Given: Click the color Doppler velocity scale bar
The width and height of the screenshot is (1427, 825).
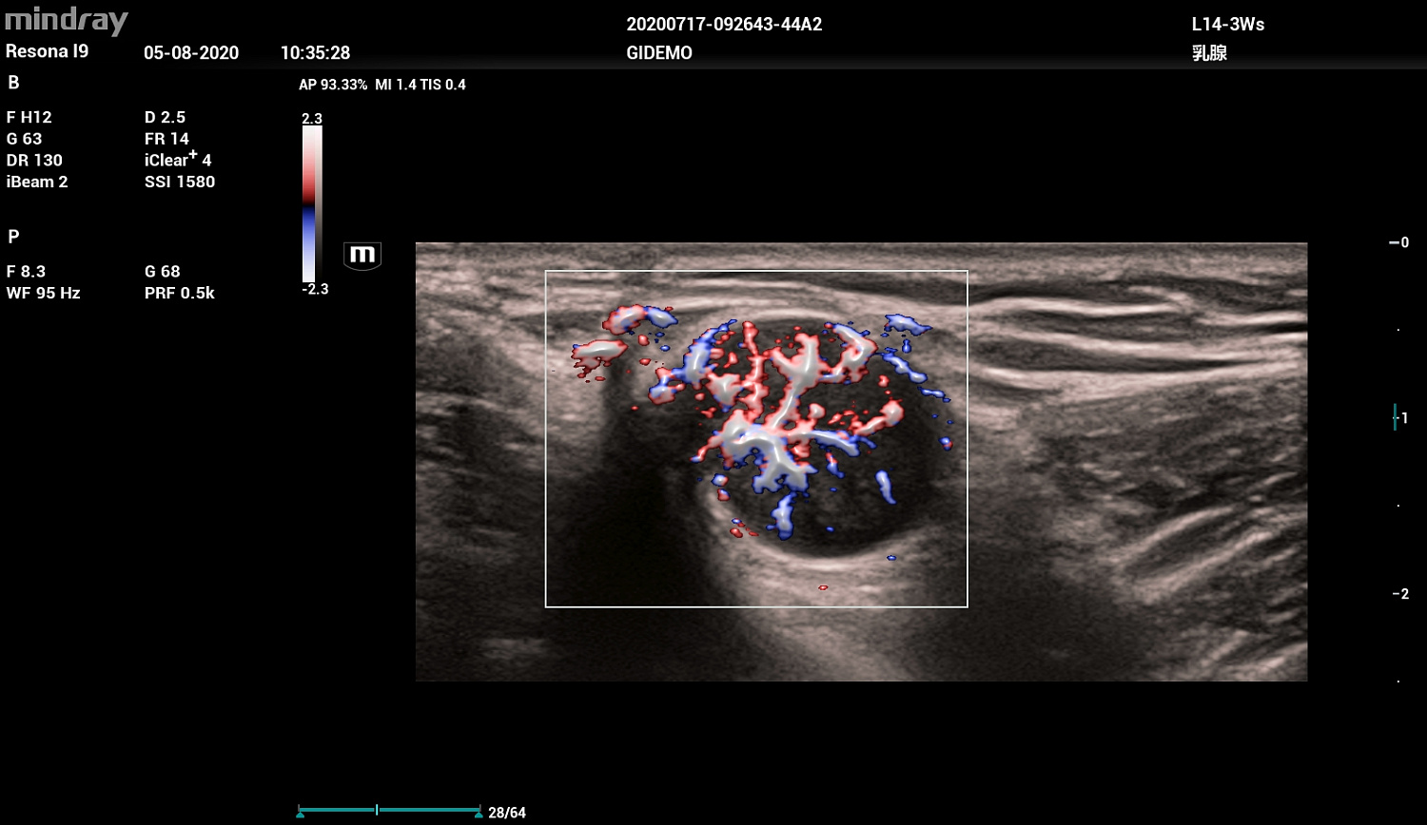Looking at the screenshot, I should pyautogui.click(x=312, y=203).
